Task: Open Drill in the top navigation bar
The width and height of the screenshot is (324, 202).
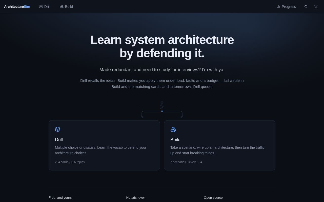Action: click(45, 7)
